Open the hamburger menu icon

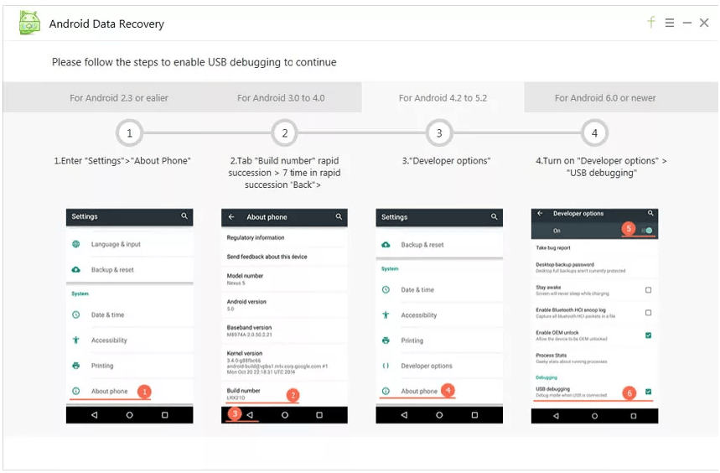pyautogui.click(x=670, y=23)
